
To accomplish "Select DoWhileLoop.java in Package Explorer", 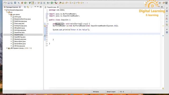I will tap(21, 21).
